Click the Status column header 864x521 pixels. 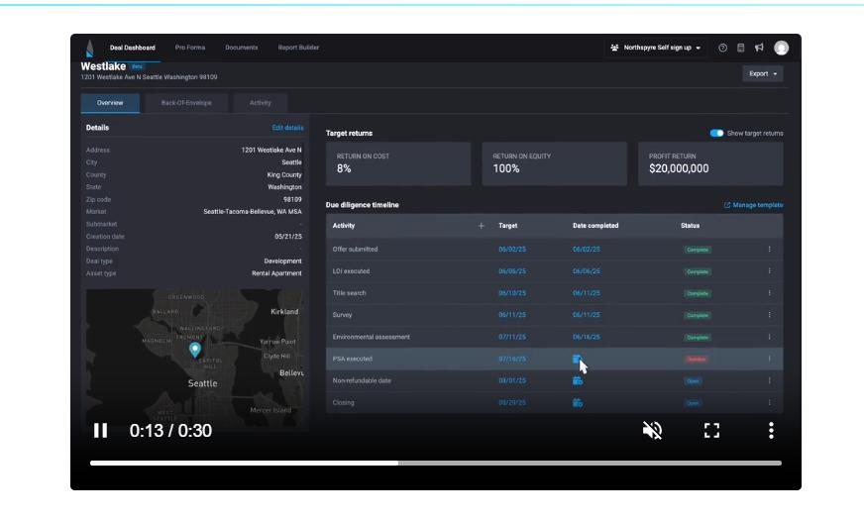[x=690, y=226]
